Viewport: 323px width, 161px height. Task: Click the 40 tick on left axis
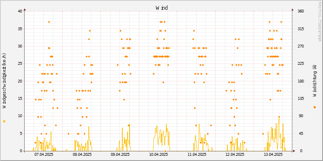(20, 11)
